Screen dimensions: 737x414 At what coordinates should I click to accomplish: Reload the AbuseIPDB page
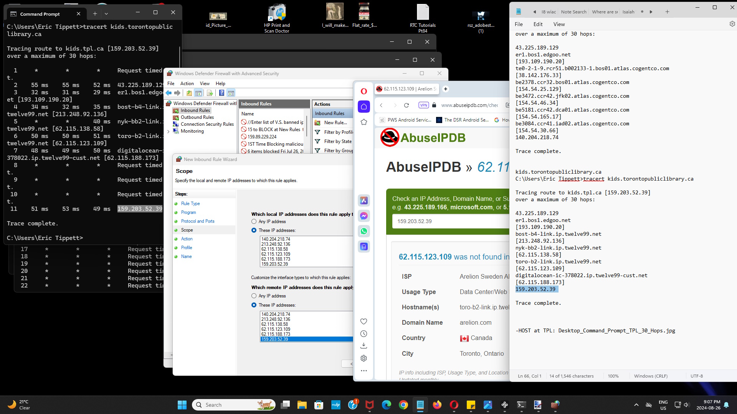pos(407,105)
